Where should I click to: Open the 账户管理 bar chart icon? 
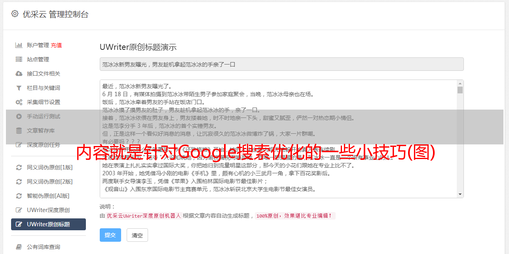[x=19, y=45]
